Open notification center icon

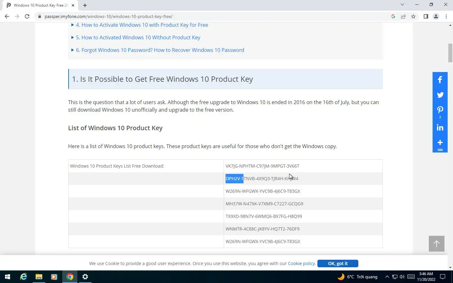click(443, 277)
